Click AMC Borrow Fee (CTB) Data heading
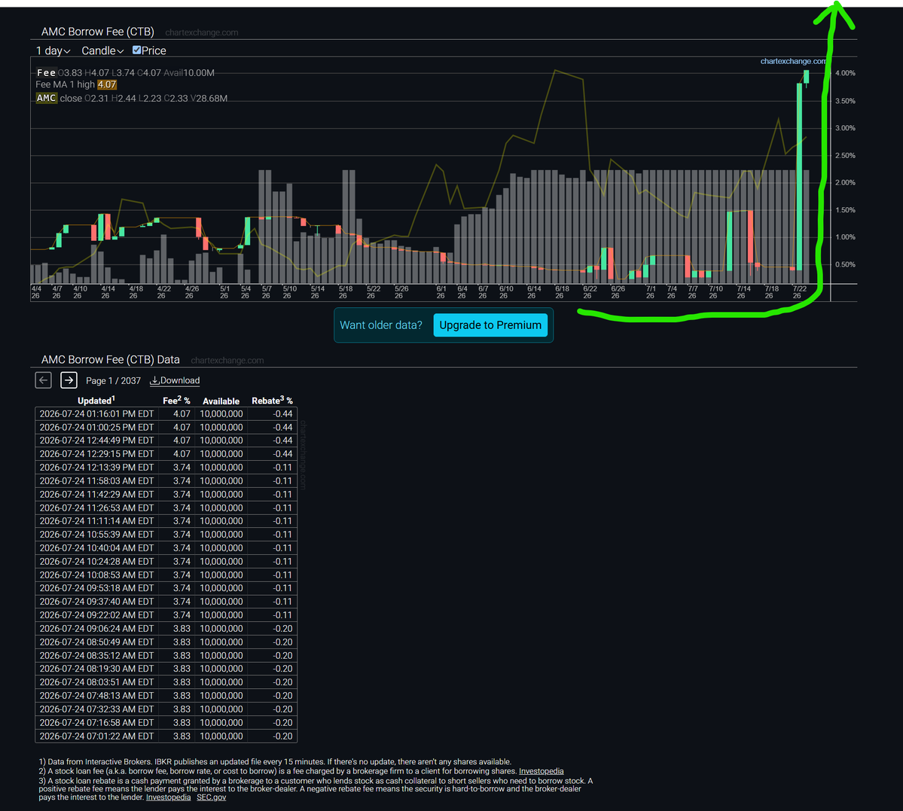 pyautogui.click(x=110, y=359)
